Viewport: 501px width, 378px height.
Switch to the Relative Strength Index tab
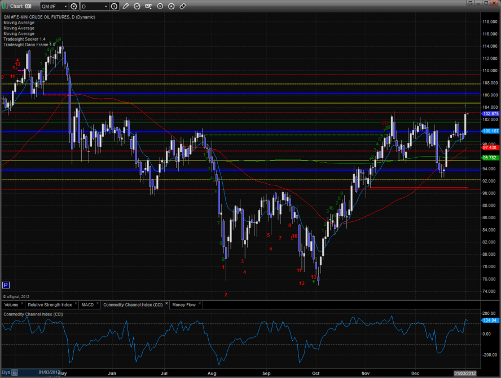click(50, 305)
